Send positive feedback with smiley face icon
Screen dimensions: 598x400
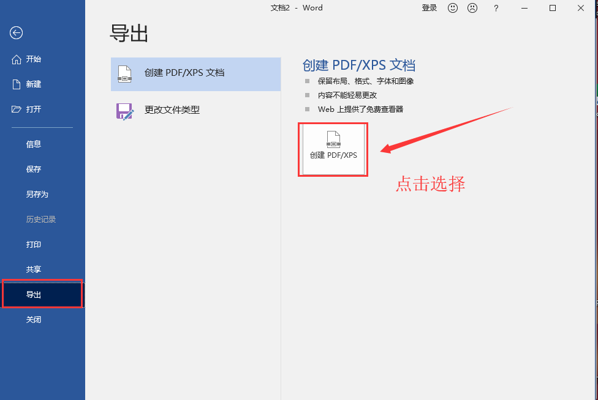[x=453, y=8]
